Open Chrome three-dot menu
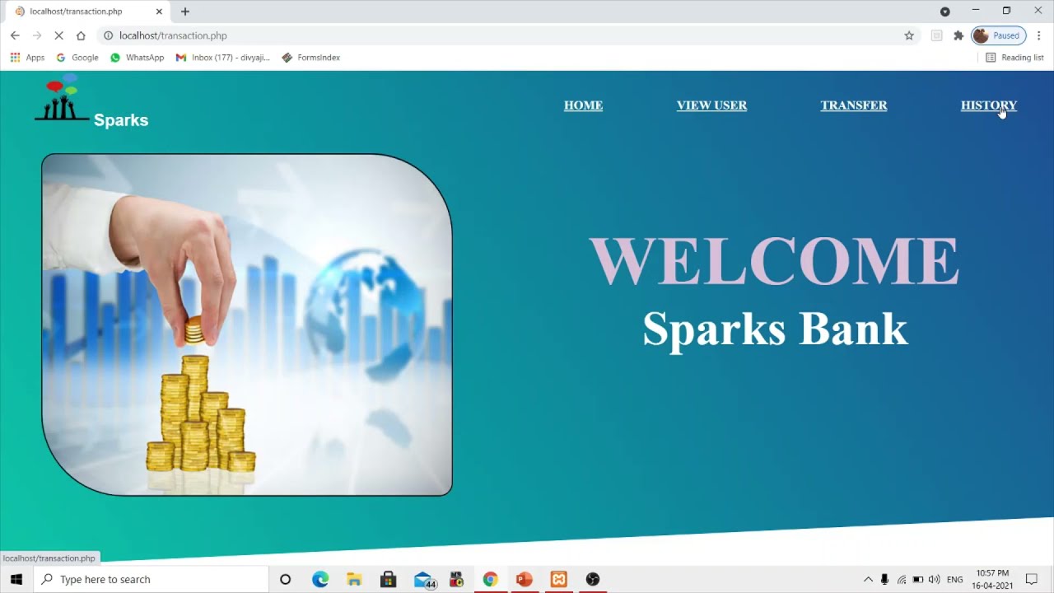The width and height of the screenshot is (1054, 593). 1039,35
